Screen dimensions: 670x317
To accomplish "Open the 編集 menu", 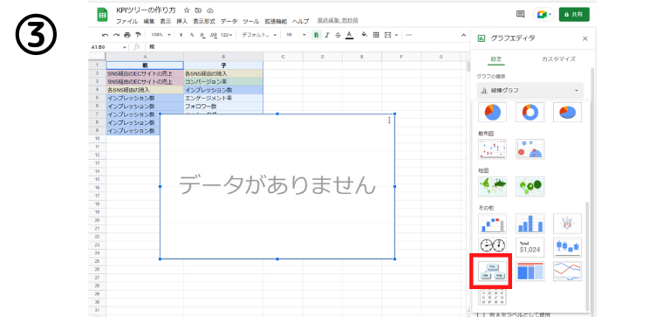I will click(149, 21).
